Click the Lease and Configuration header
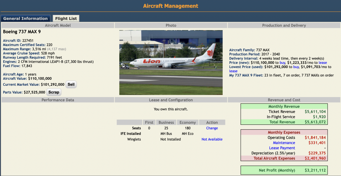The image size is (341, 176). click(x=171, y=100)
